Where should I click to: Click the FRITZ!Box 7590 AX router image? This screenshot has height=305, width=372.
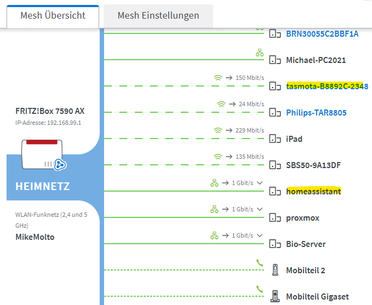42,154
